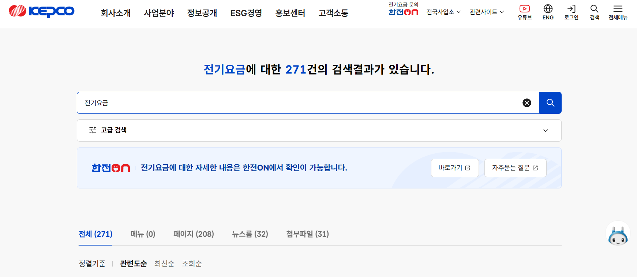Open the 전체메뉴 hamburger menu
637x277 pixels.
pyautogui.click(x=618, y=12)
